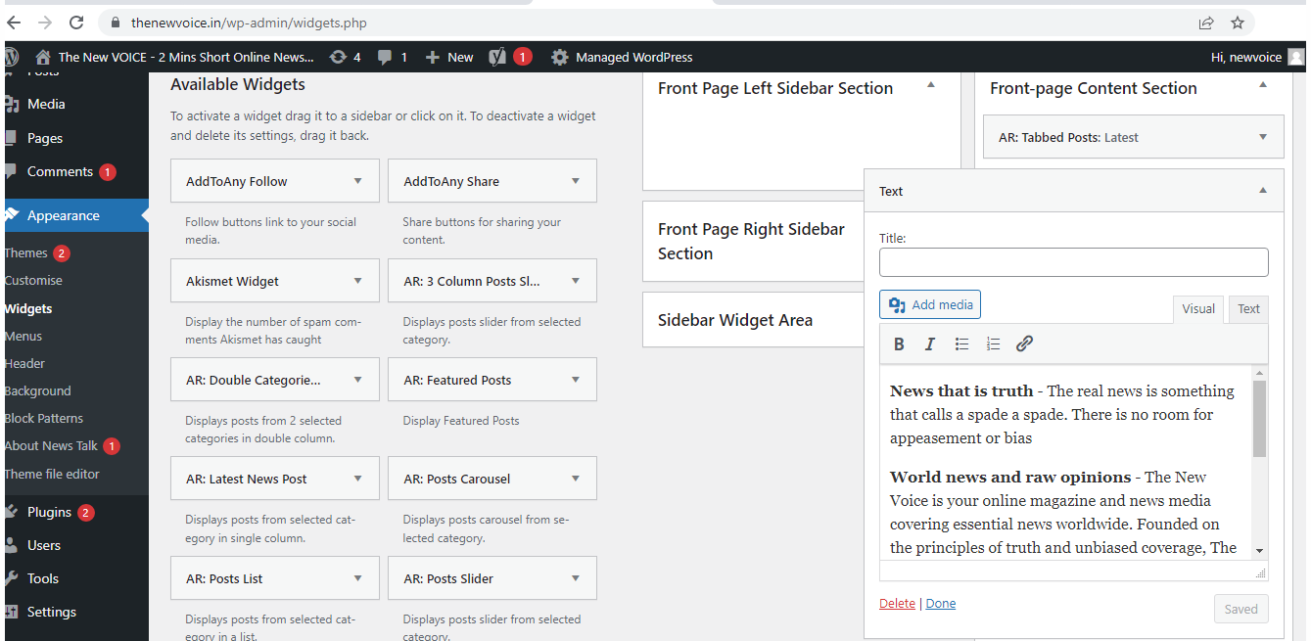
Task: Click the browser back arrow
Action: click(x=14, y=23)
